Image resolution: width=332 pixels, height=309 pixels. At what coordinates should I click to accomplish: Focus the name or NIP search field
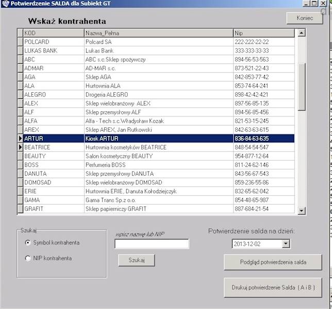pos(152,244)
